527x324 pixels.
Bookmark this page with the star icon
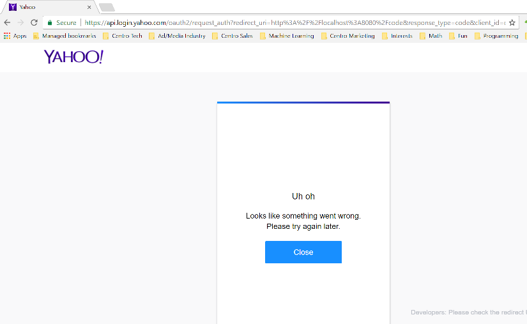(512, 22)
